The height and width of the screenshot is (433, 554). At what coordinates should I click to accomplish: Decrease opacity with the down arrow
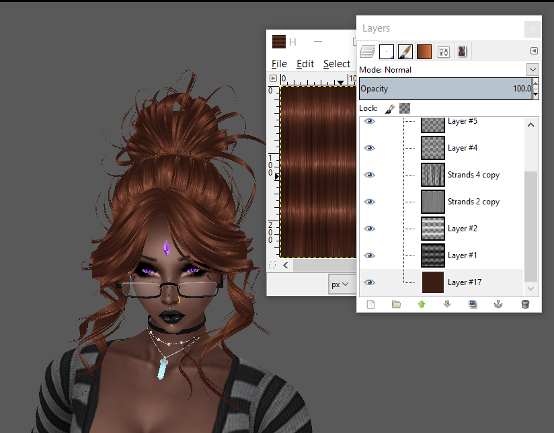[535, 94]
